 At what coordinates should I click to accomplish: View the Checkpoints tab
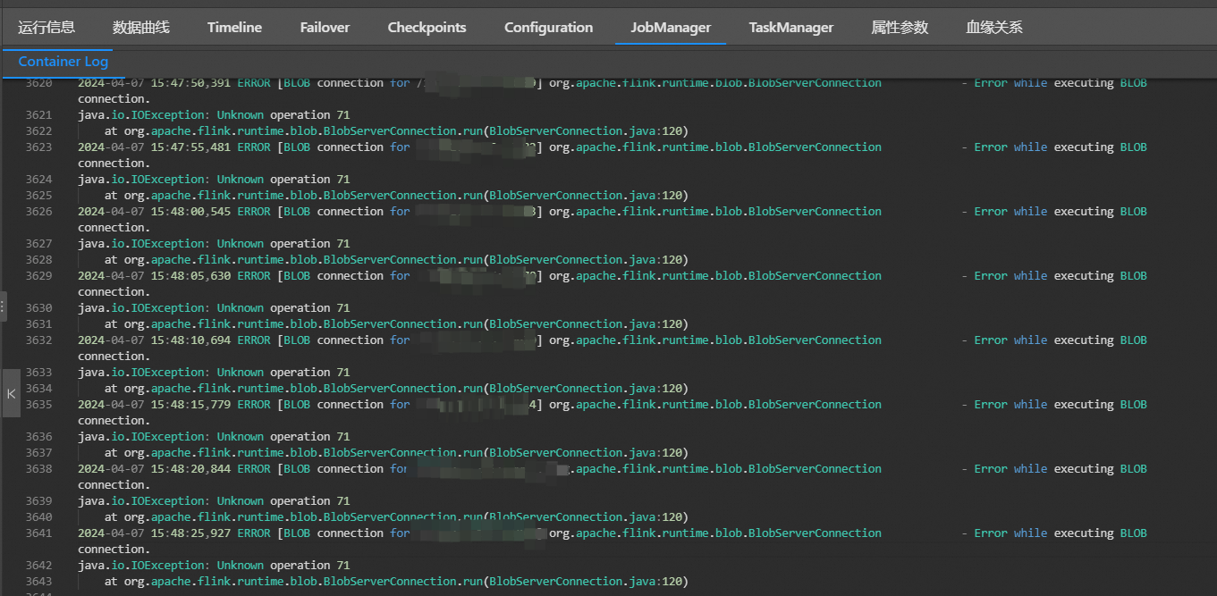pos(427,27)
